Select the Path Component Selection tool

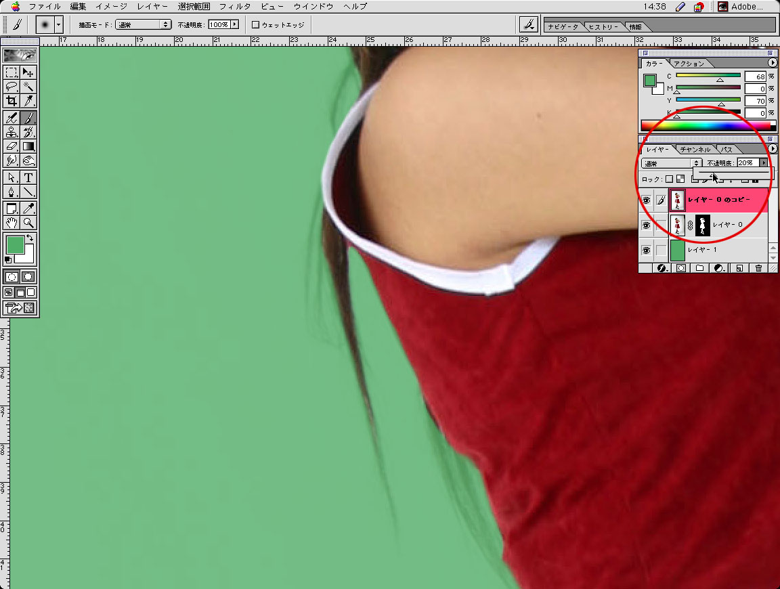(12, 177)
